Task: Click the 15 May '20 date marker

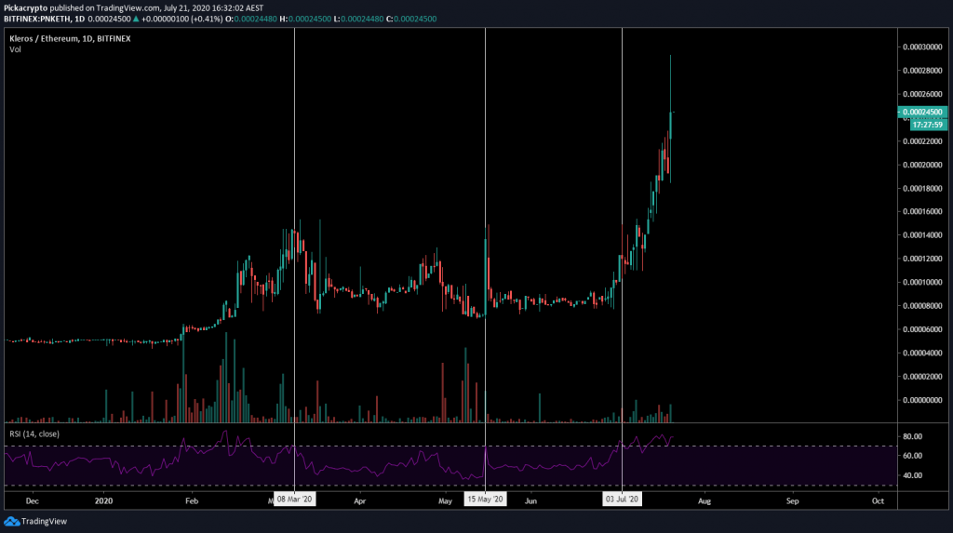Action: coord(486,500)
